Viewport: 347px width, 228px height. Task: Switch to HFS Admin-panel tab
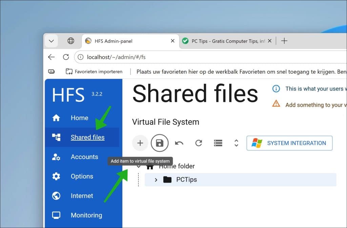pyautogui.click(x=130, y=41)
